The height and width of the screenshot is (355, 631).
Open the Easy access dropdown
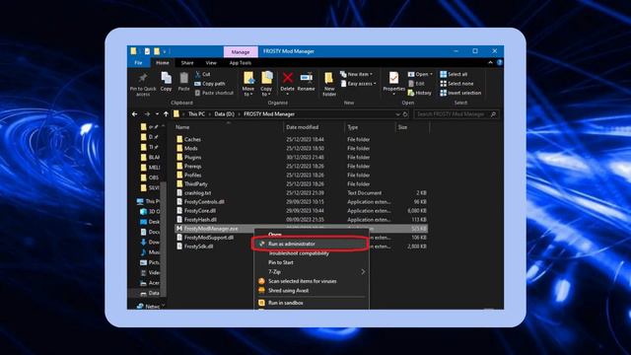(x=359, y=84)
